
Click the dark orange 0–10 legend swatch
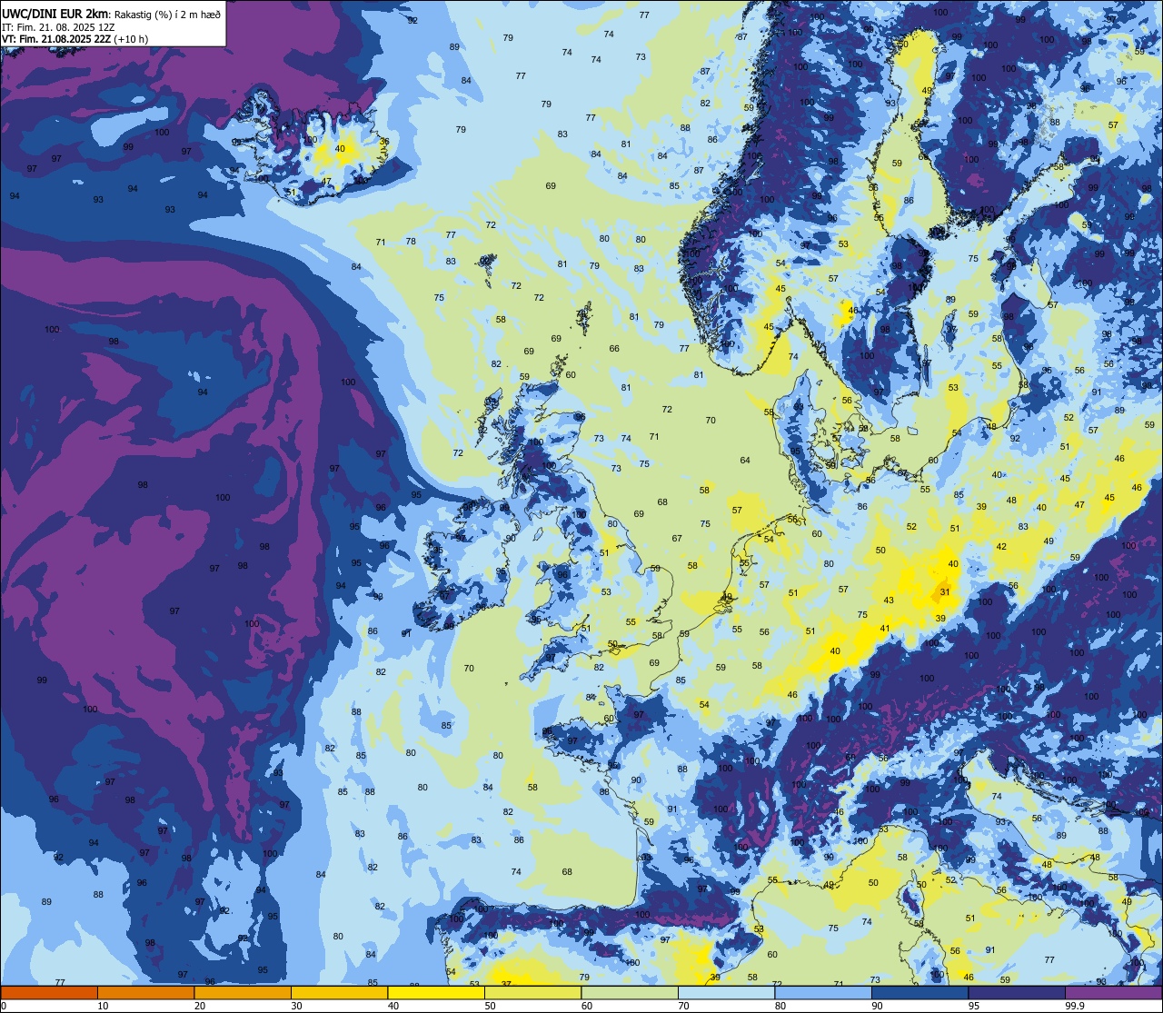coord(49,992)
